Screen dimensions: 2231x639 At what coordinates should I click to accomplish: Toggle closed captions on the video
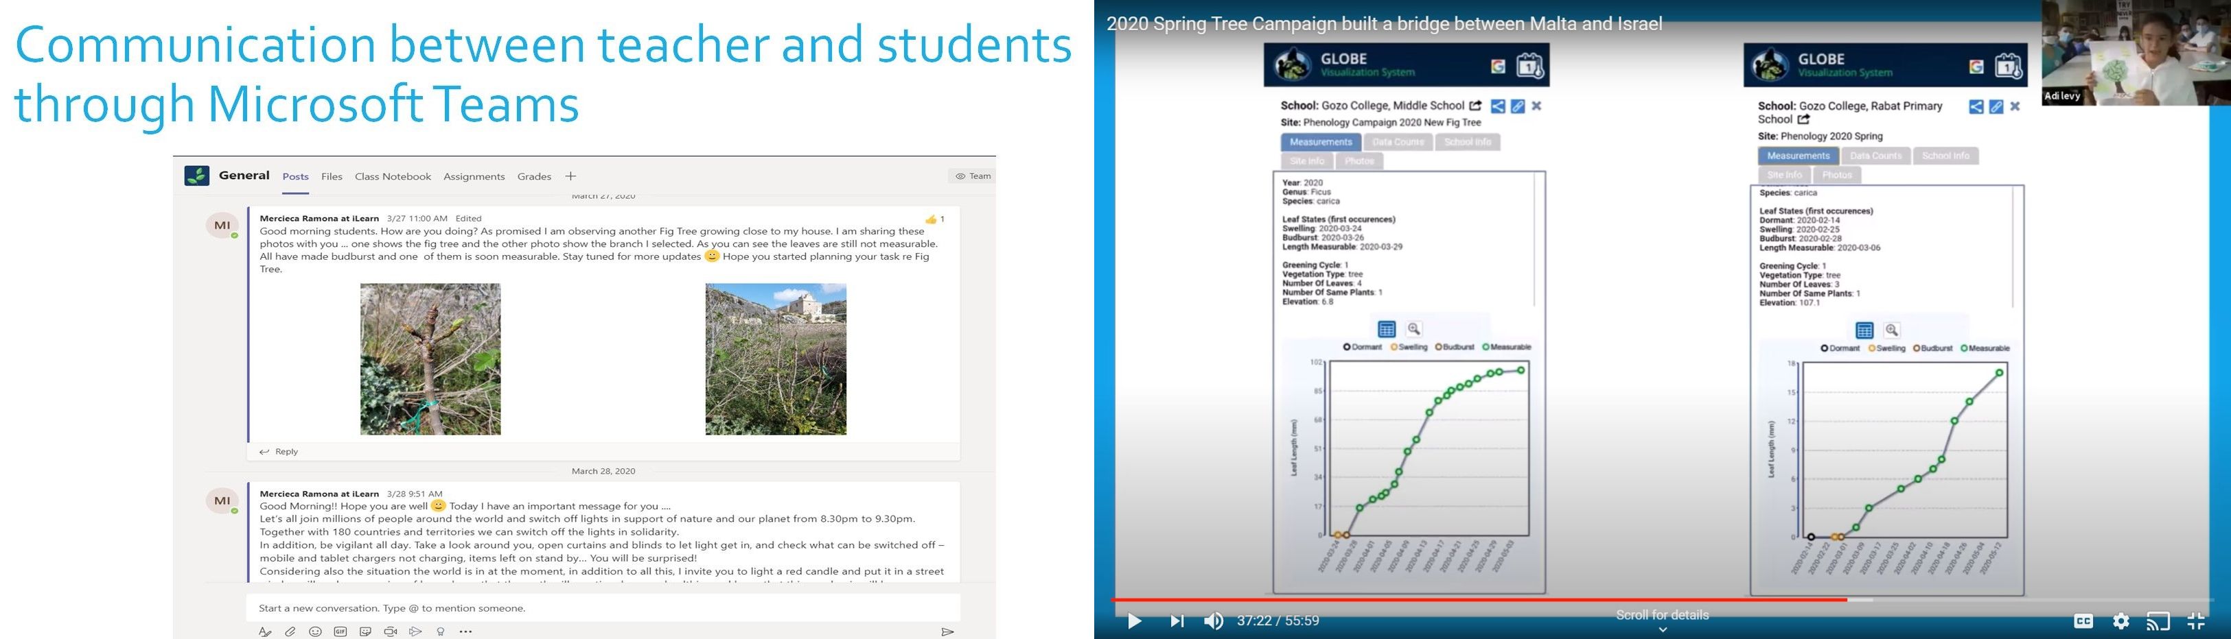click(2083, 621)
